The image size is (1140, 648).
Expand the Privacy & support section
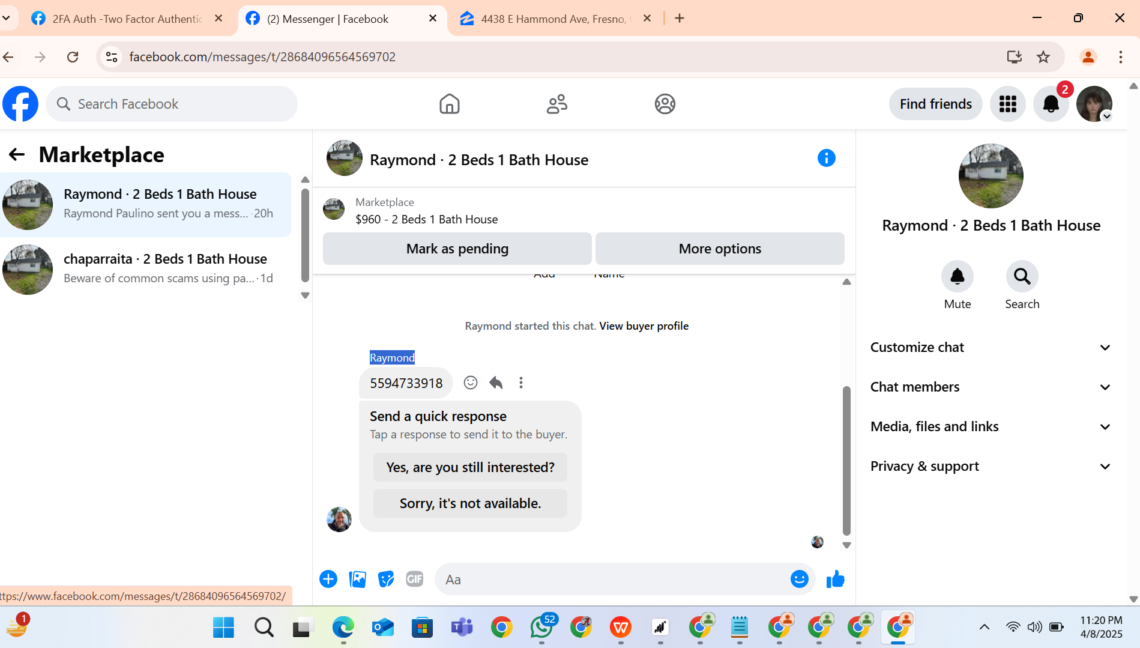click(x=991, y=466)
